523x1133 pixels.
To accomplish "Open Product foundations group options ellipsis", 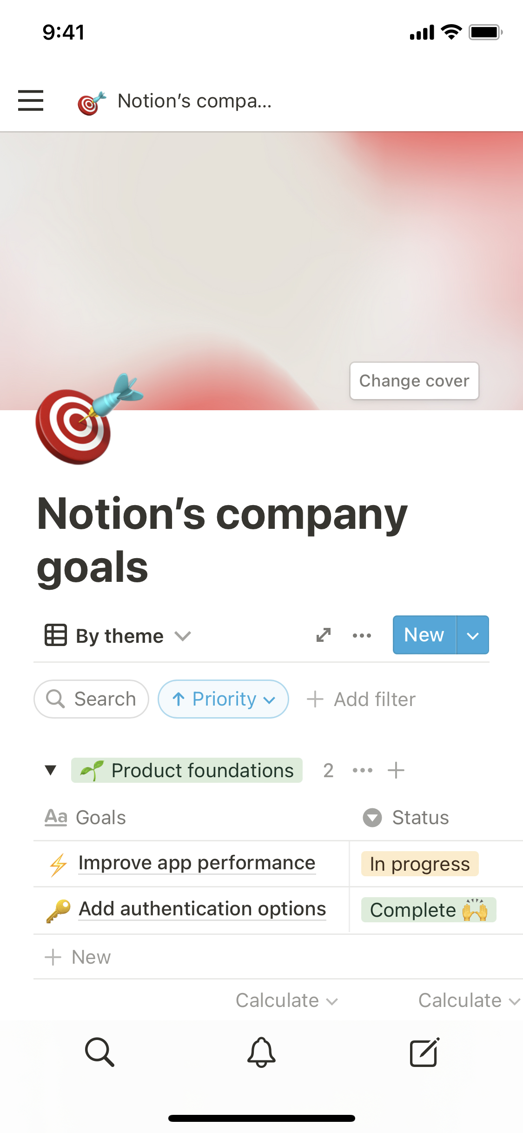I will click(x=363, y=770).
